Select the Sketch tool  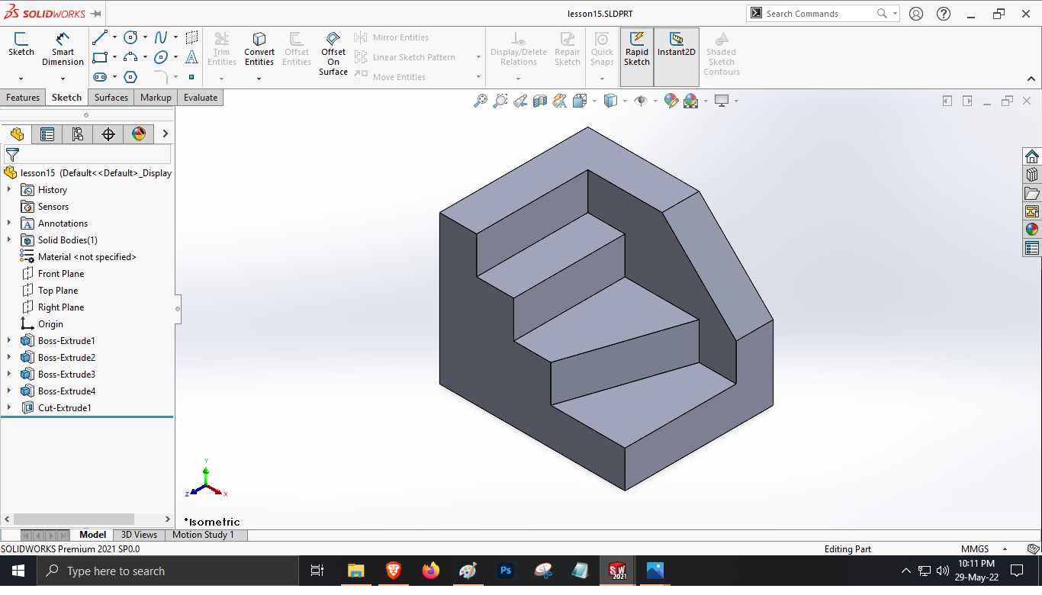coord(21,45)
